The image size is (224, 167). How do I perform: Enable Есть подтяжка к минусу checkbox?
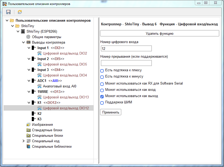coord(102,77)
